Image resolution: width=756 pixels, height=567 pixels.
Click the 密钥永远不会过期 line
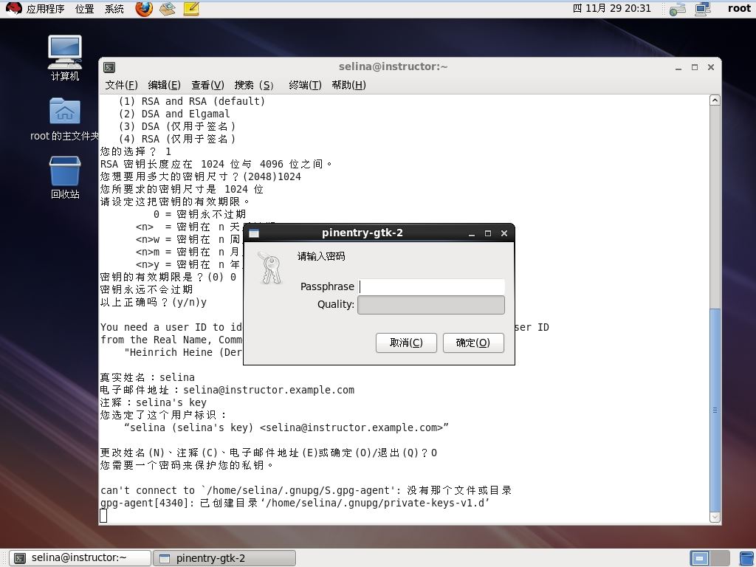[147, 289]
